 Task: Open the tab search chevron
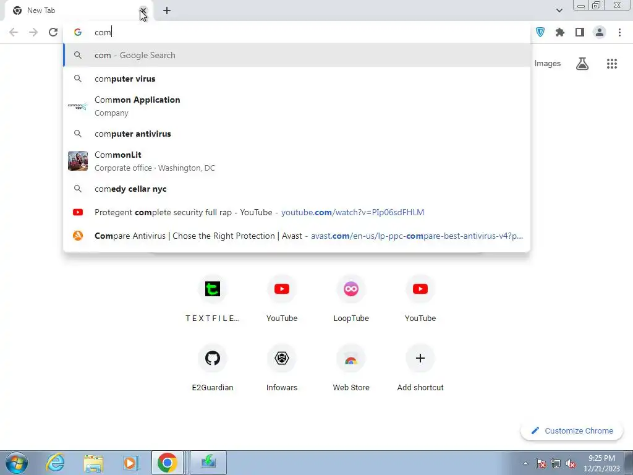pyautogui.click(x=559, y=11)
